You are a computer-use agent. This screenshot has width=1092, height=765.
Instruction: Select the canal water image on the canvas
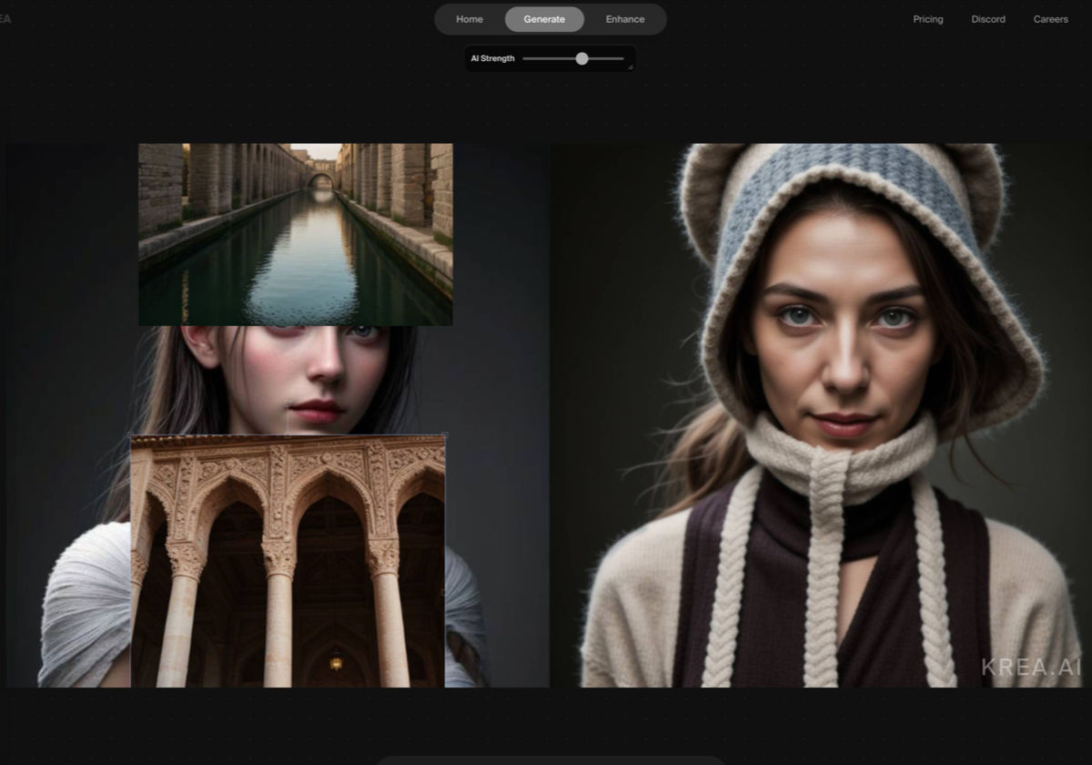(x=295, y=234)
